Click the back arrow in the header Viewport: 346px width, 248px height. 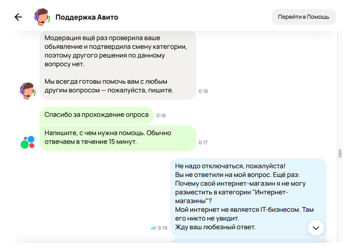click(18, 17)
